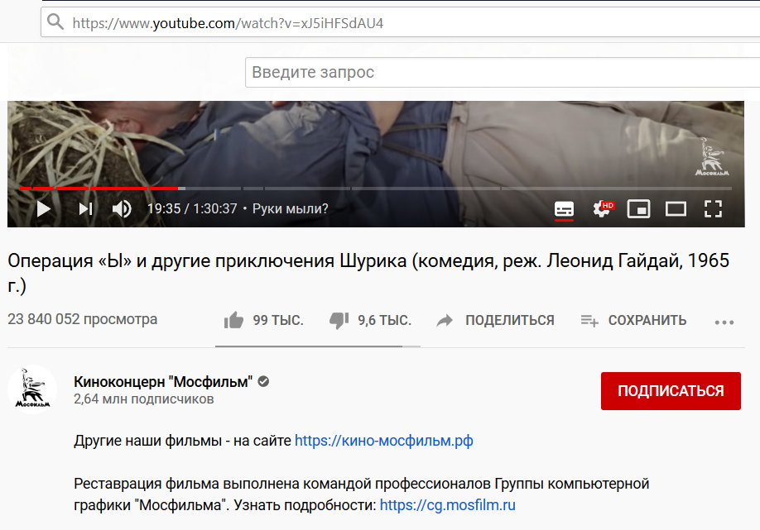Click the '2,64 млн подписчиков' subscriber count
The height and width of the screenshot is (530, 760).
coord(143,399)
